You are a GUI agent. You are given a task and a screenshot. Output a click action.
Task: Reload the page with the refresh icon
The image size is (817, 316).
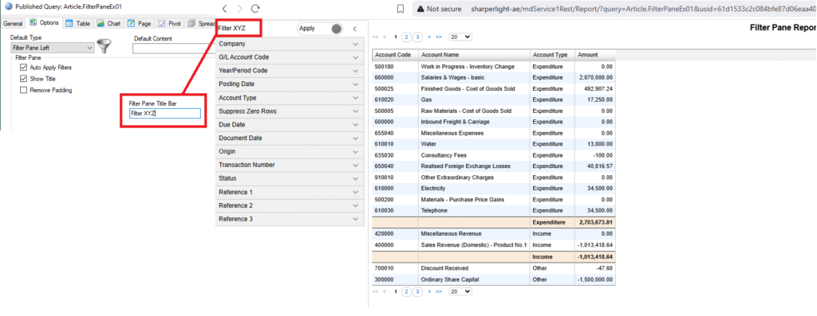coord(255,9)
